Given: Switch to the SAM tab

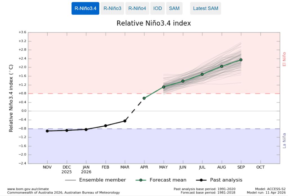Looking at the screenshot, I should click(174, 8).
